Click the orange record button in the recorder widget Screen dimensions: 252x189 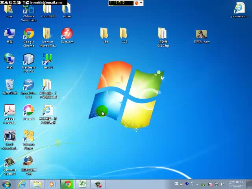(x=137, y=3)
